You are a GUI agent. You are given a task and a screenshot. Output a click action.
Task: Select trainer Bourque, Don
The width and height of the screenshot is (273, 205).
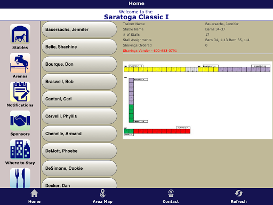click(79, 64)
